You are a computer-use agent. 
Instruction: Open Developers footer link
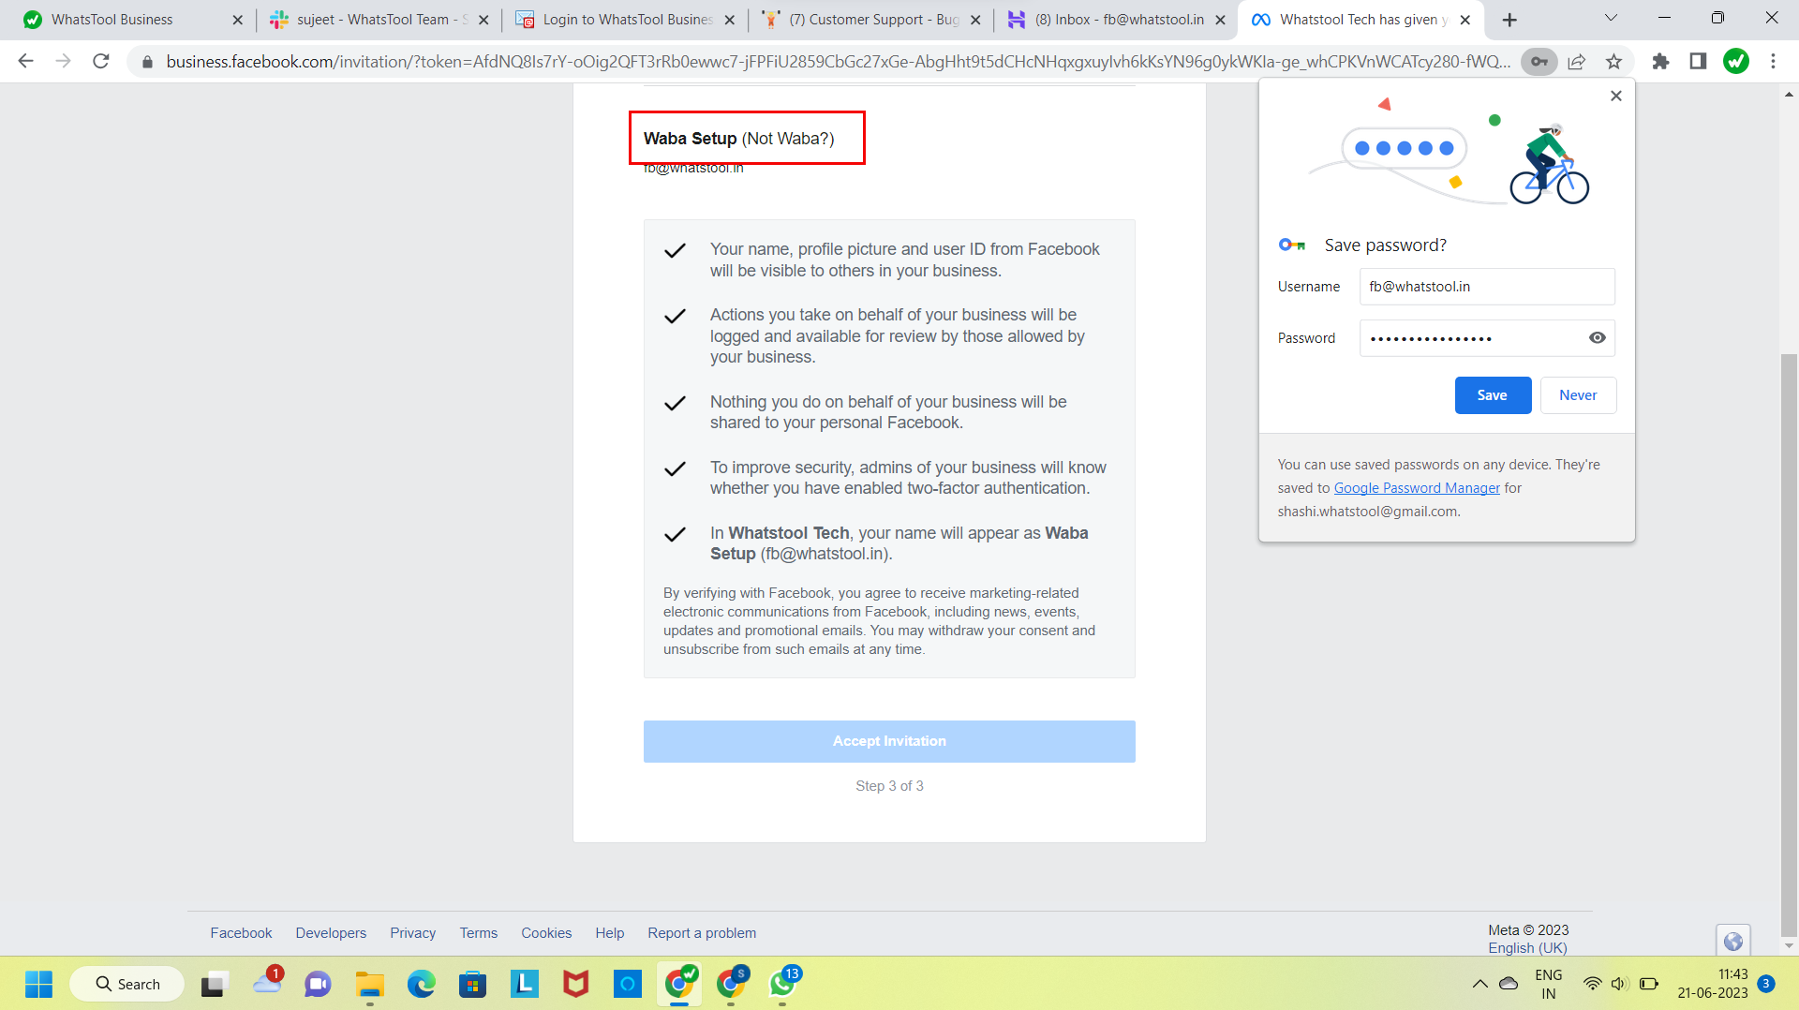coord(331,933)
